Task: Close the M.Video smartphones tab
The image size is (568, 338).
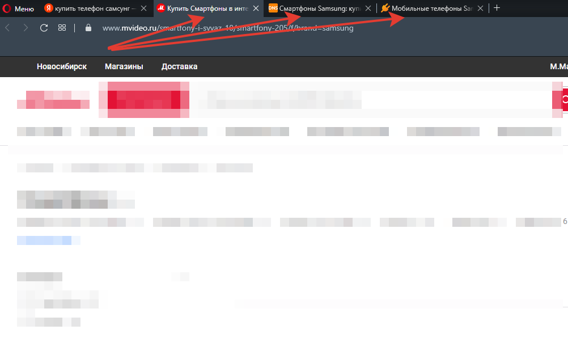Action: [x=256, y=9]
